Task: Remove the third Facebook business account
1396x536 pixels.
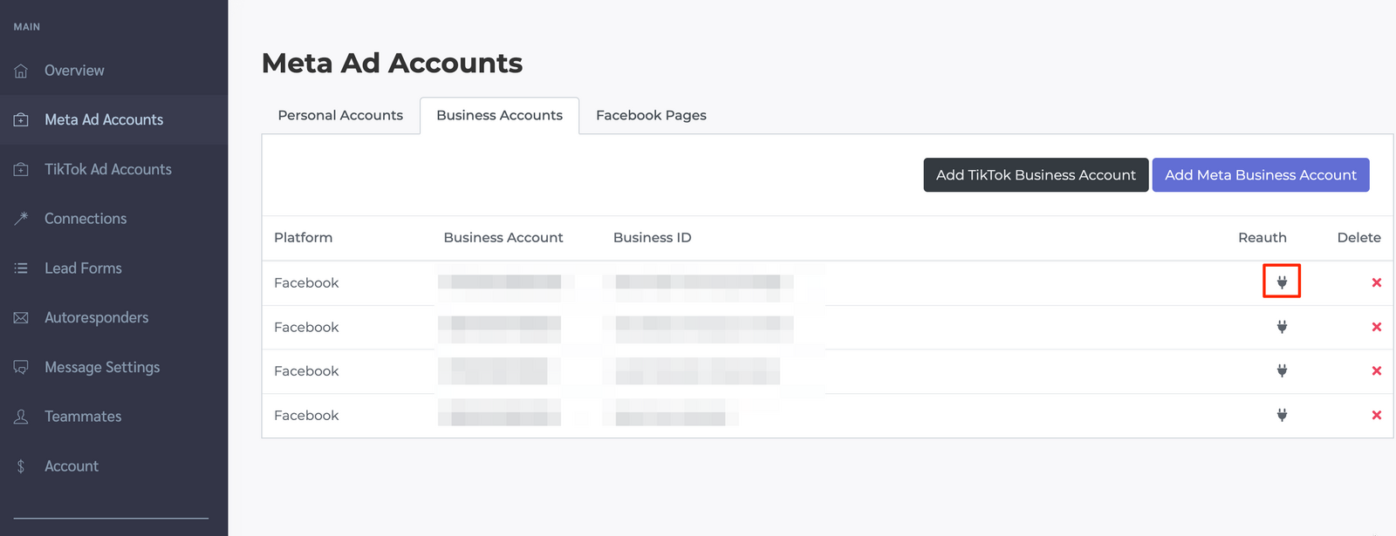Action: (1376, 370)
